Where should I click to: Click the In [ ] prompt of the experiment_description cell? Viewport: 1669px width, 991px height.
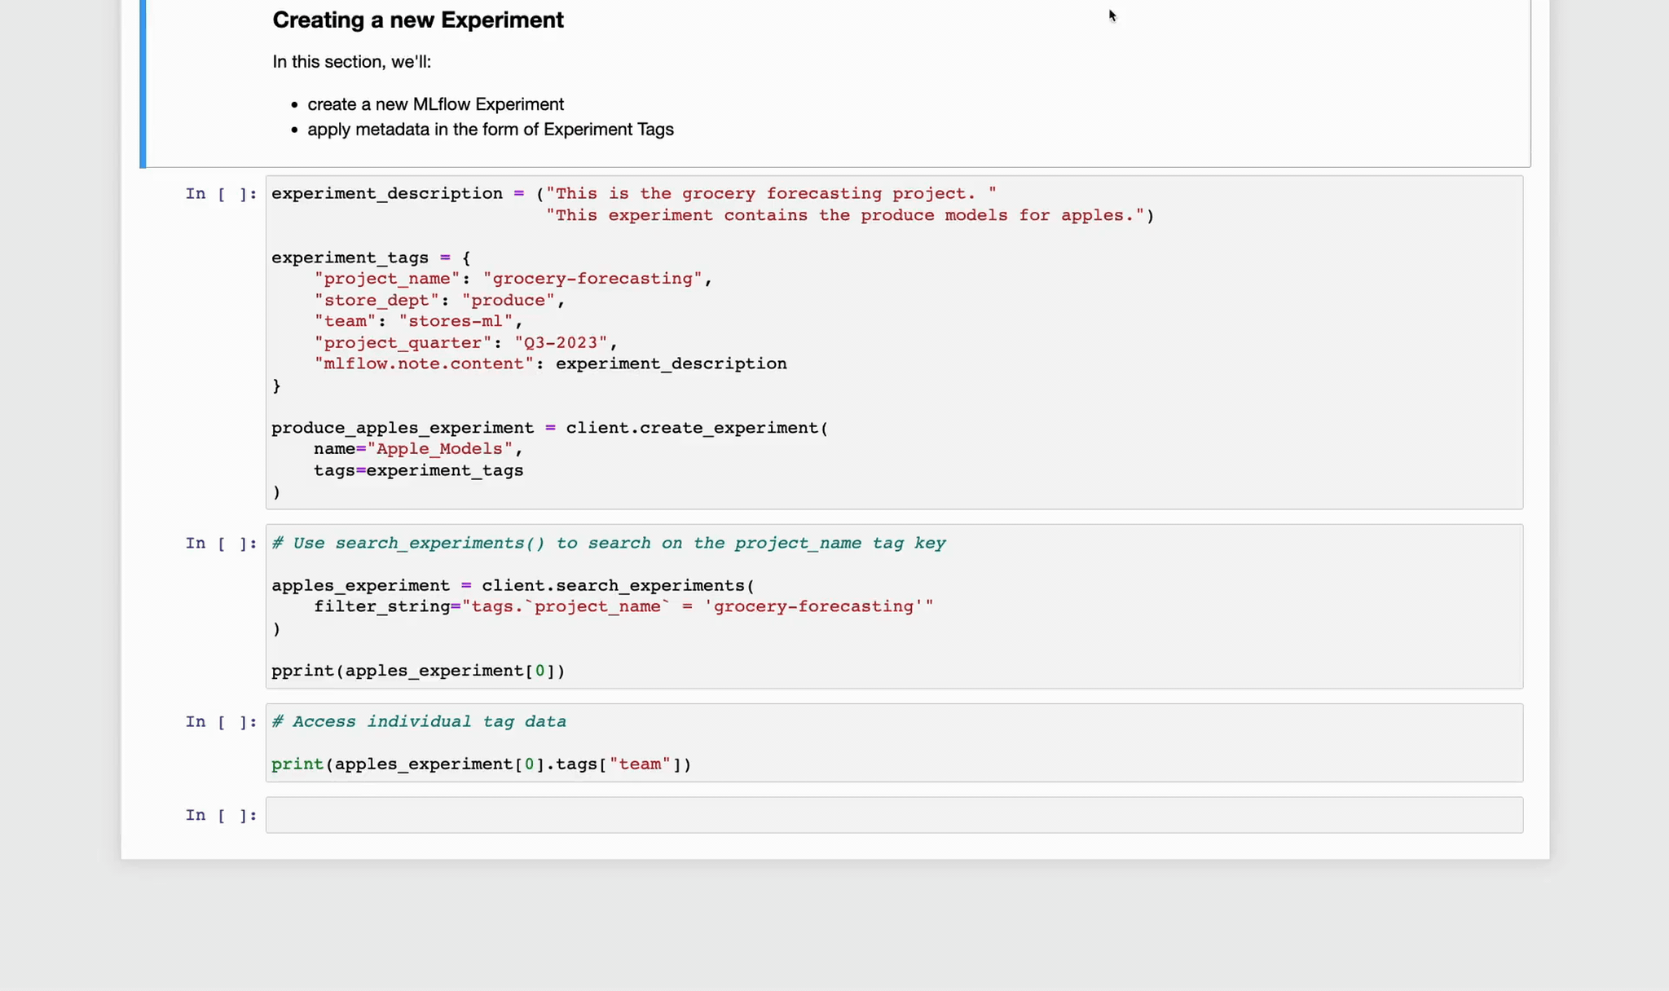coord(221,194)
